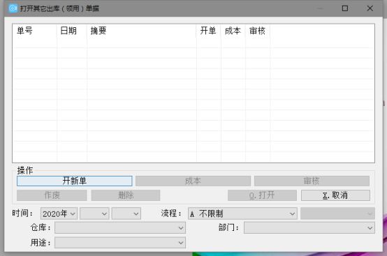
Task: Click the 成本 column header
Action: coord(233,31)
